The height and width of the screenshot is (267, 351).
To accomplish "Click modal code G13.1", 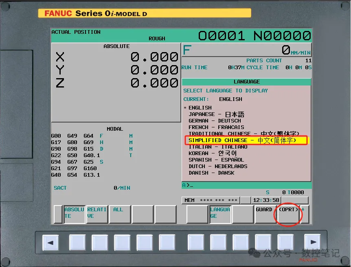I will 92,175.
